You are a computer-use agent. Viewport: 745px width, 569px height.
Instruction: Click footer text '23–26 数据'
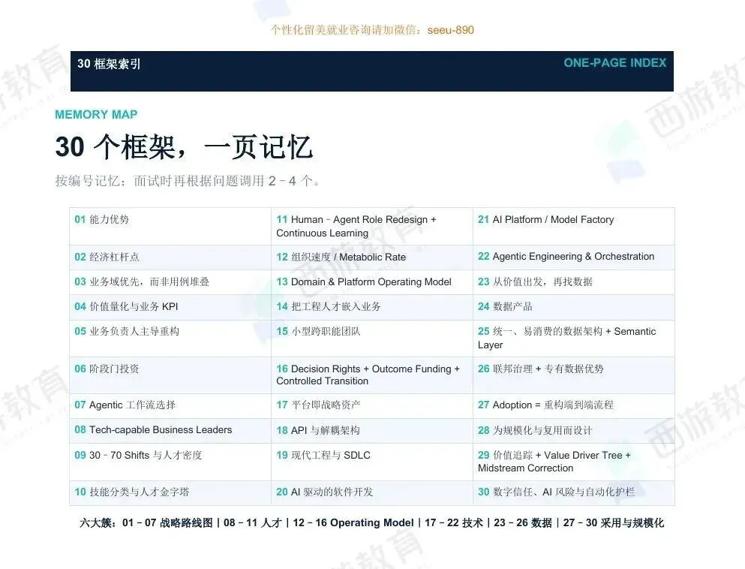coord(523,523)
